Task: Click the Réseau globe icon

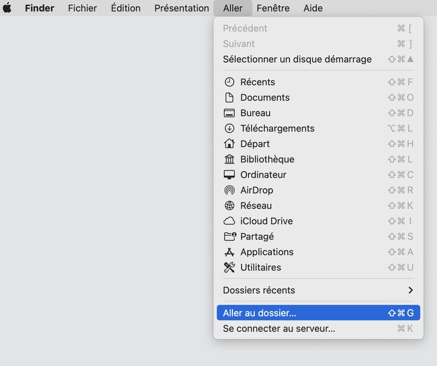Action: pos(229,205)
